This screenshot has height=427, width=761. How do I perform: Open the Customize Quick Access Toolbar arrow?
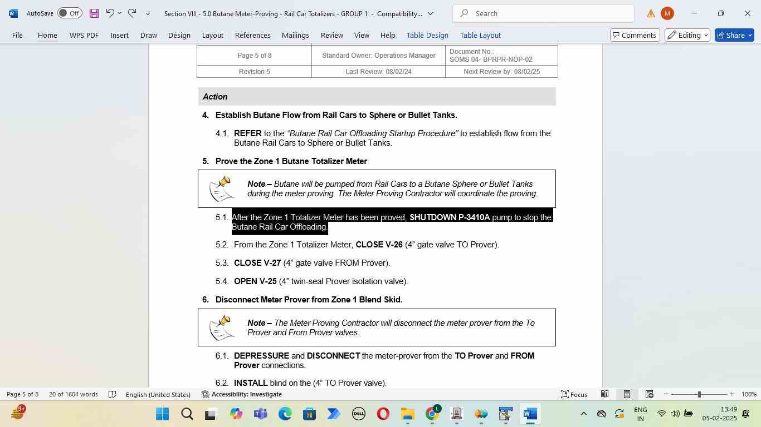(148, 13)
